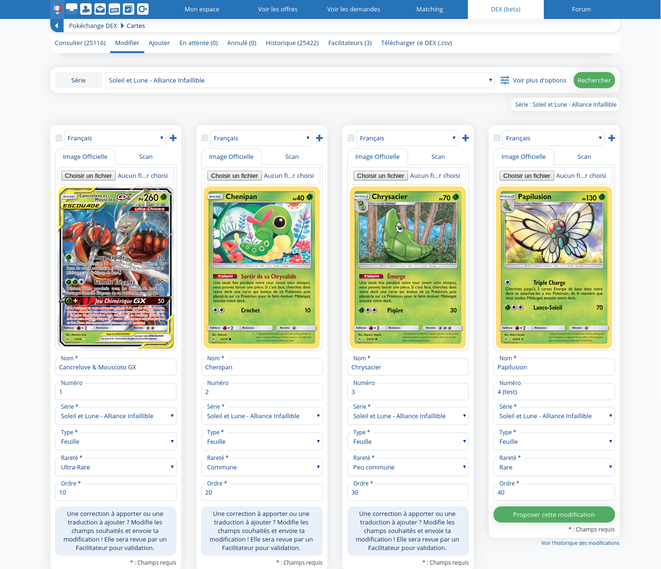Image resolution: width=661 pixels, height=569 pixels.
Task: Click the Papilusion card image
Action: pos(554,268)
